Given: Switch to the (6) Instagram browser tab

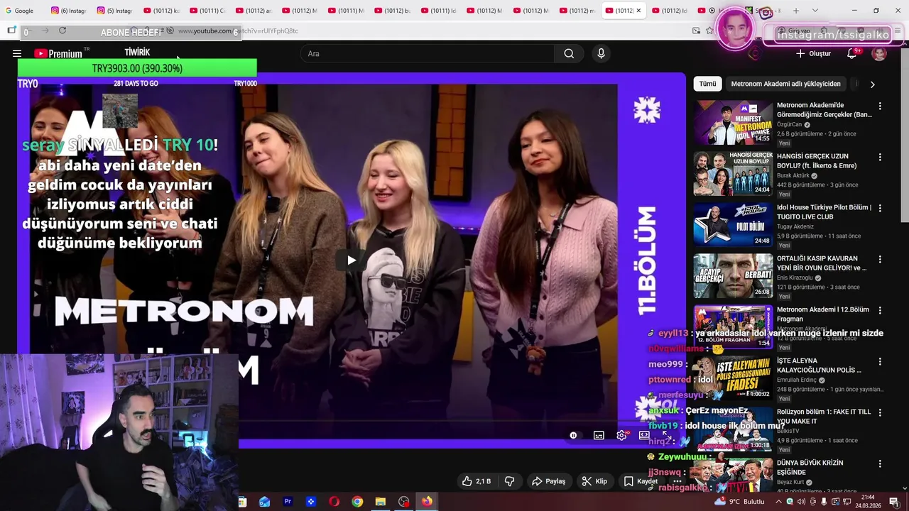Looking at the screenshot, I should (70, 11).
